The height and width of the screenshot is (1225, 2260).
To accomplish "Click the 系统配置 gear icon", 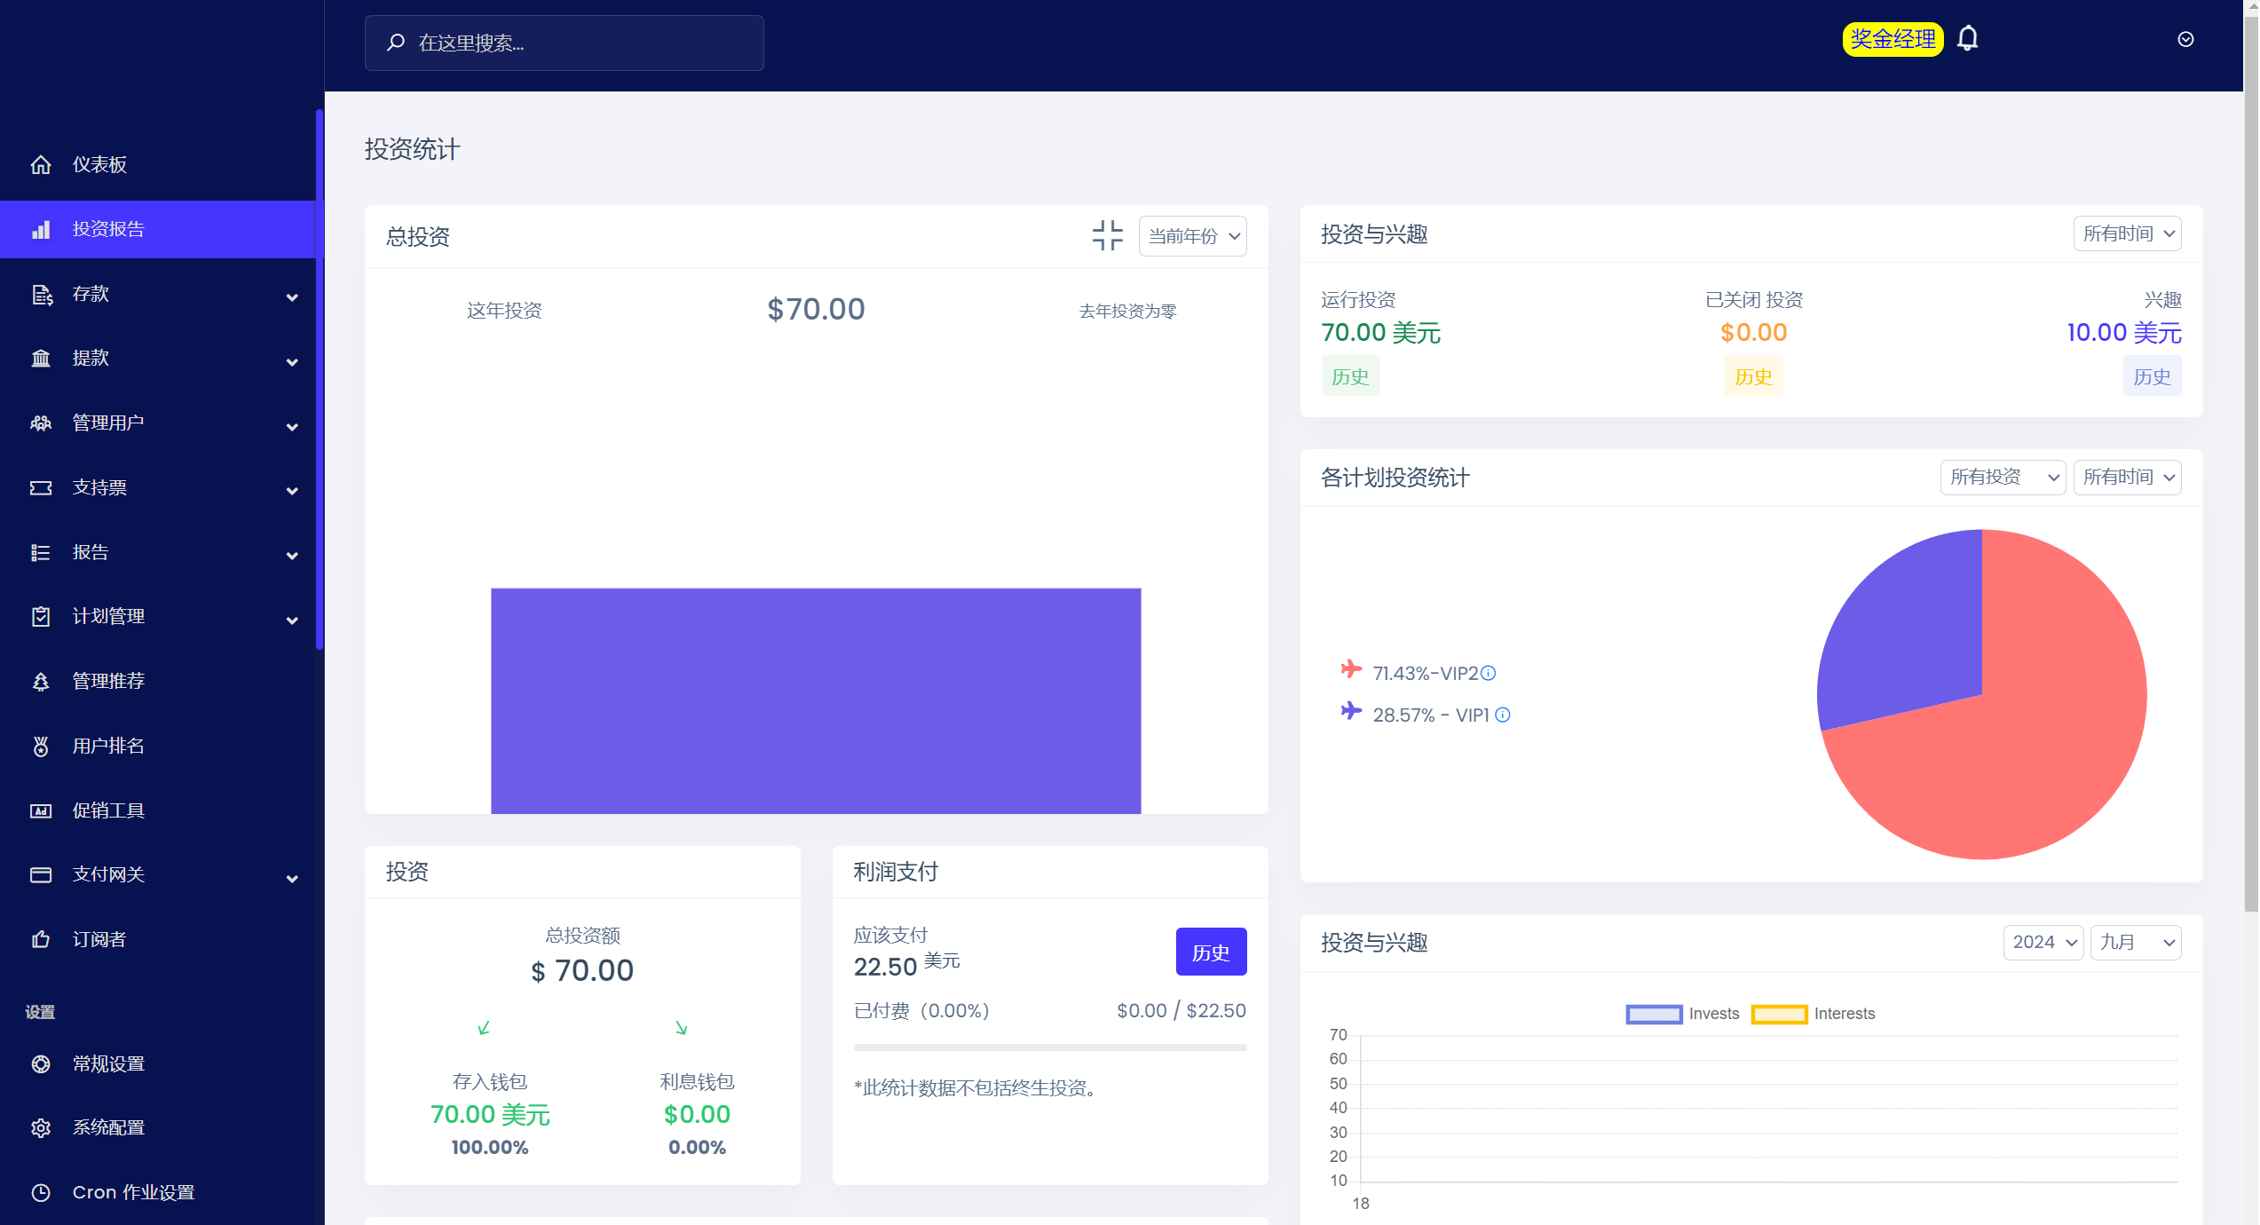I will (41, 1127).
